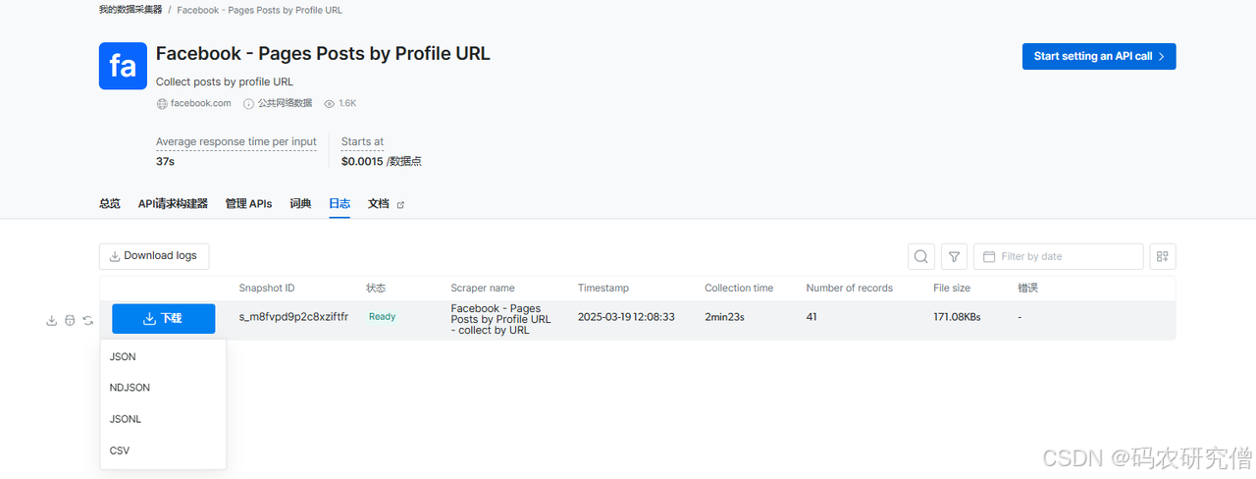Click the green Ready status badge
1256x479 pixels.
pos(382,317)
